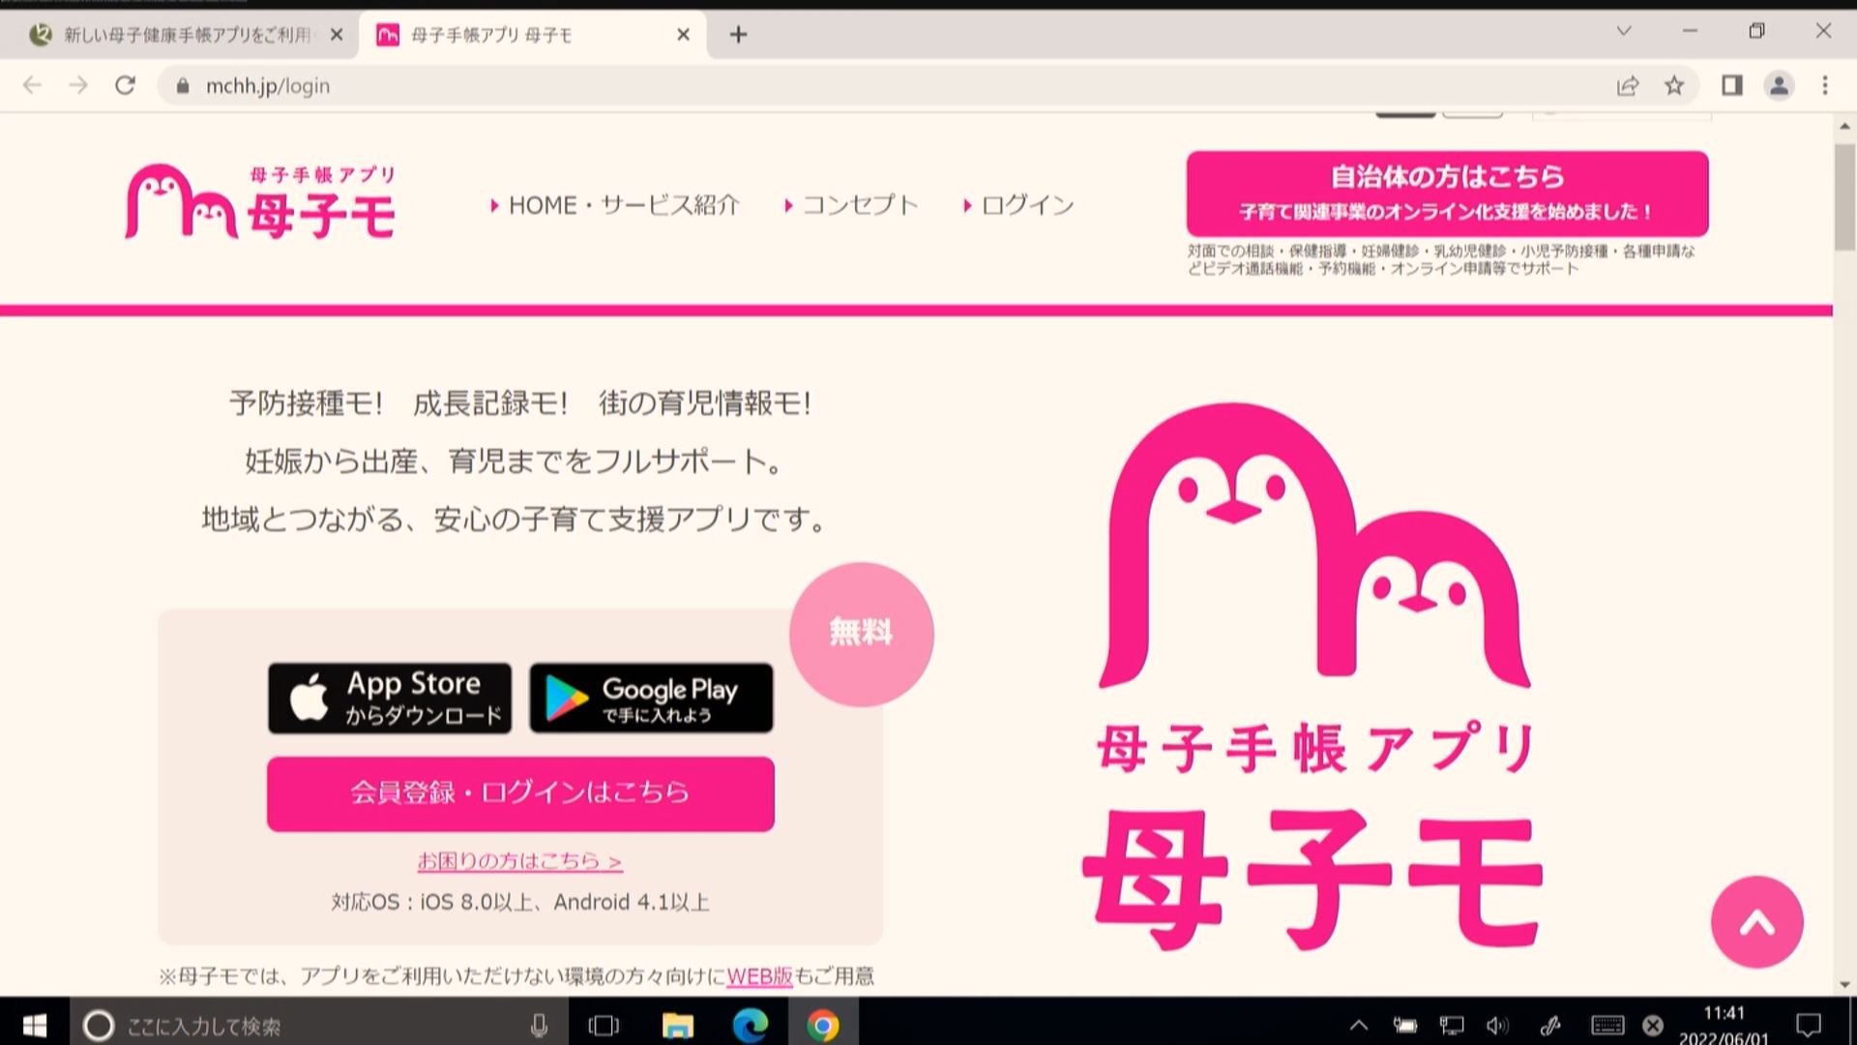Open the ログイン menu item
Image resolution: width=1857 pixels, height=1045 pixels.
click(x=1018, y=205)
